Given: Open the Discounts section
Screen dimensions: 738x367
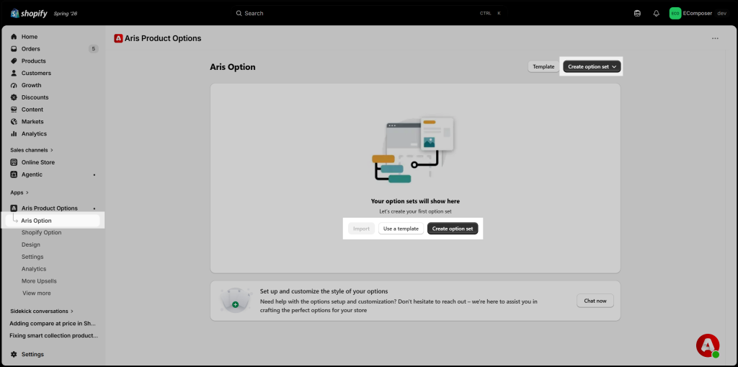Looking at the screenshot, I should click(x=35, y=97).
